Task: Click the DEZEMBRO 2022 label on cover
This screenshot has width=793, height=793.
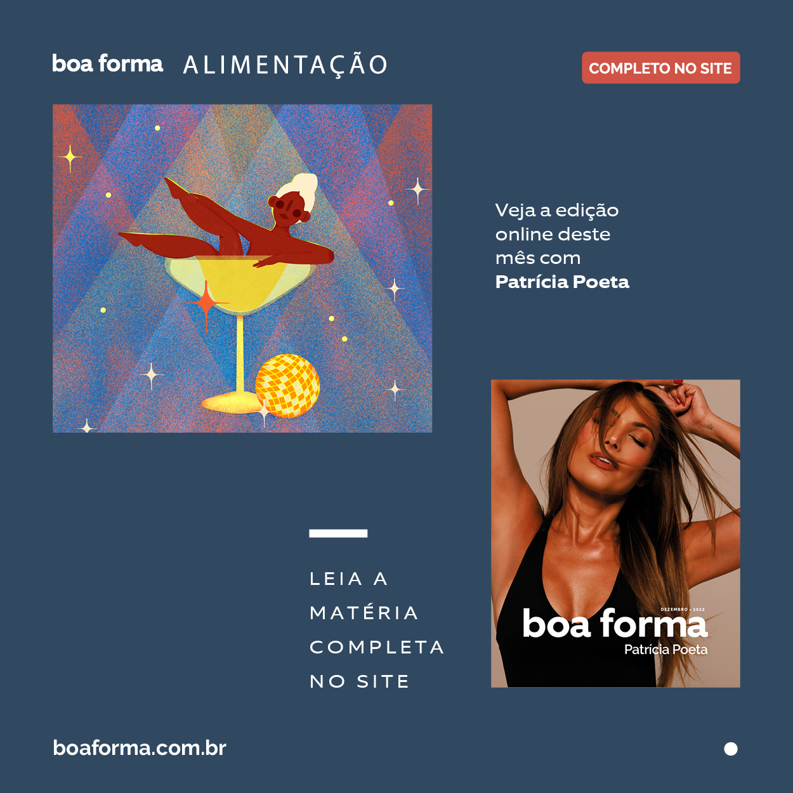Action: tap(683, 610)
